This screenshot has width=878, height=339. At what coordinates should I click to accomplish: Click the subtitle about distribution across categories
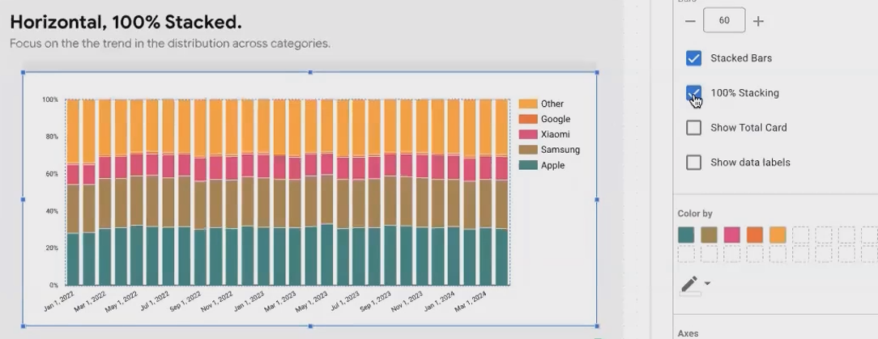[x=169, y=44]
